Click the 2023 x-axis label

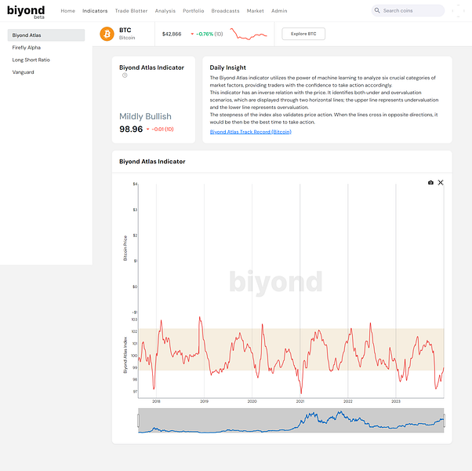pos(395,401)
